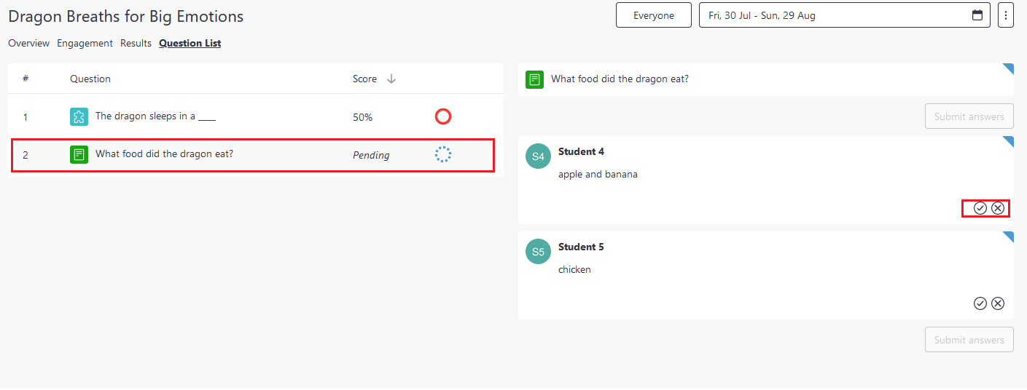Click the red circle score indicator
This screenshot has width=1027, height=390.
[x=443, y=116]
